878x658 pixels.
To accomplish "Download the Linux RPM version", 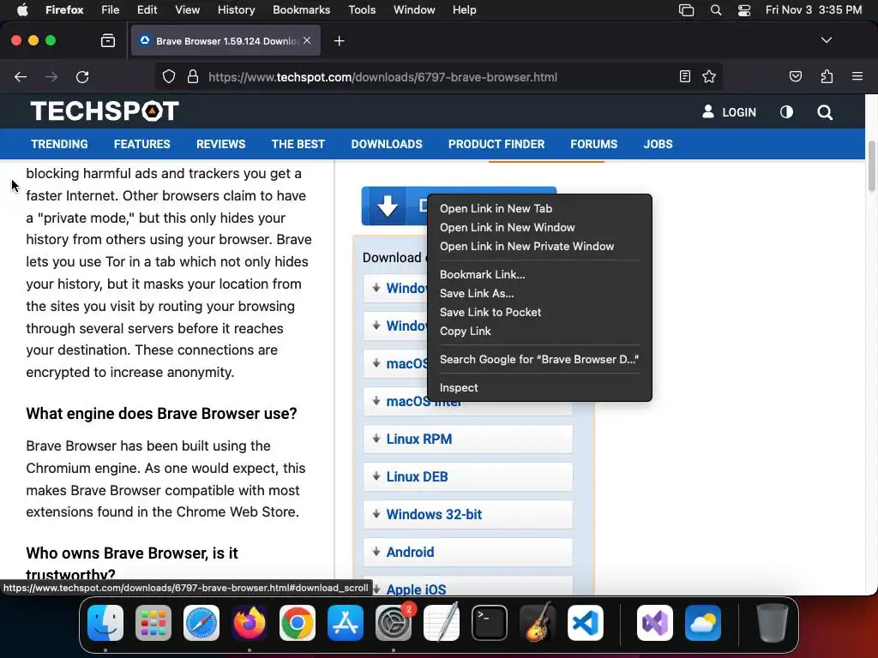I will [467, 439].
